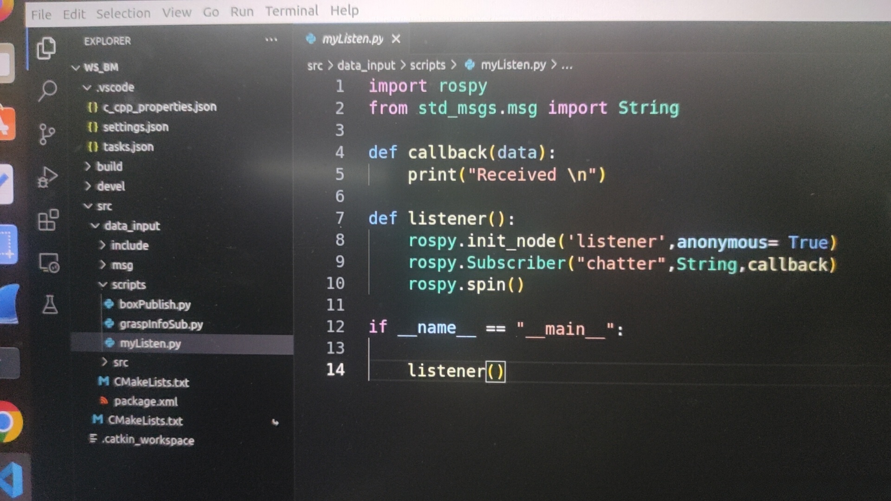
Task: Click data_input in the breadcrumb path
Action: click(x=366, y=65)
